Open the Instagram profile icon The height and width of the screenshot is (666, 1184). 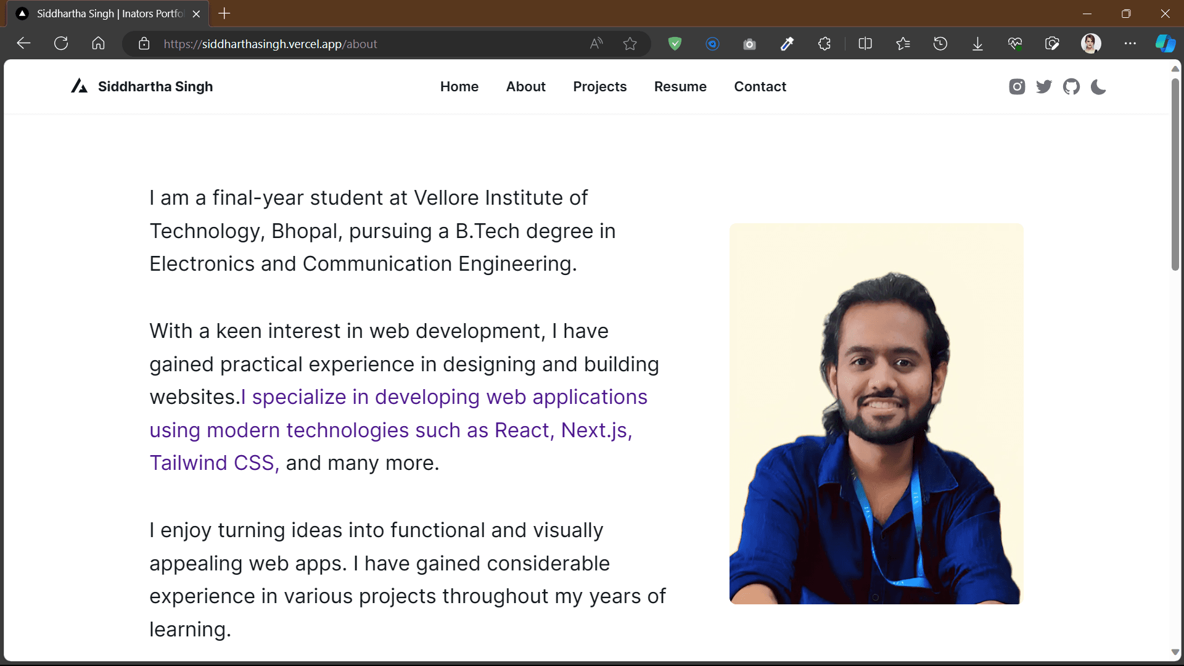(1017, 87)
